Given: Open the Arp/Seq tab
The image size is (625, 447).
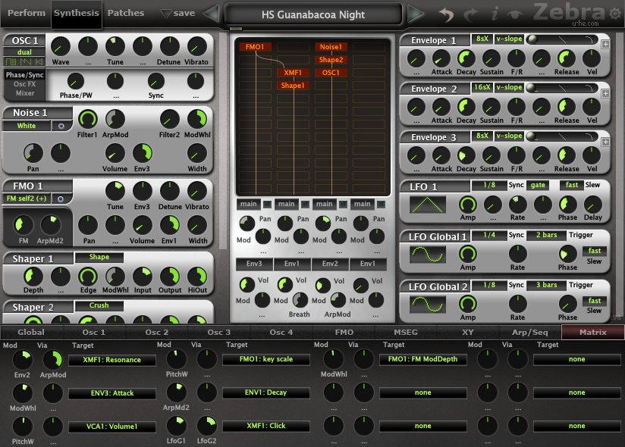Looking at the screenshot, I should (529, 333).
